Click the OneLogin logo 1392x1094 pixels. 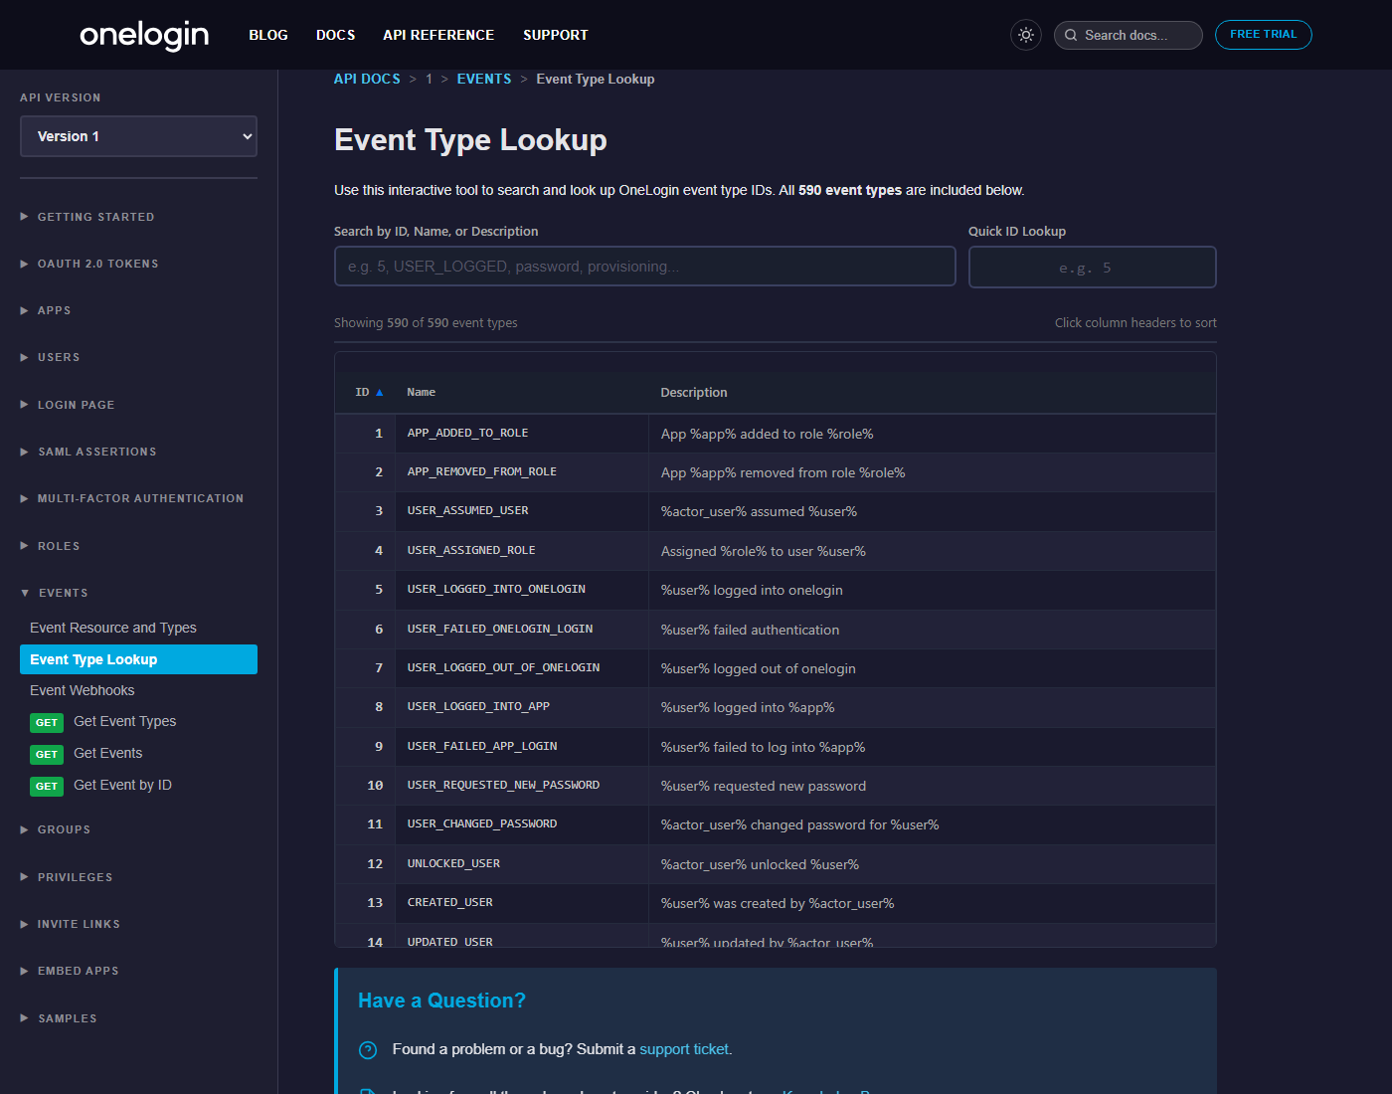pyautogui.click(x=144, y=36)
